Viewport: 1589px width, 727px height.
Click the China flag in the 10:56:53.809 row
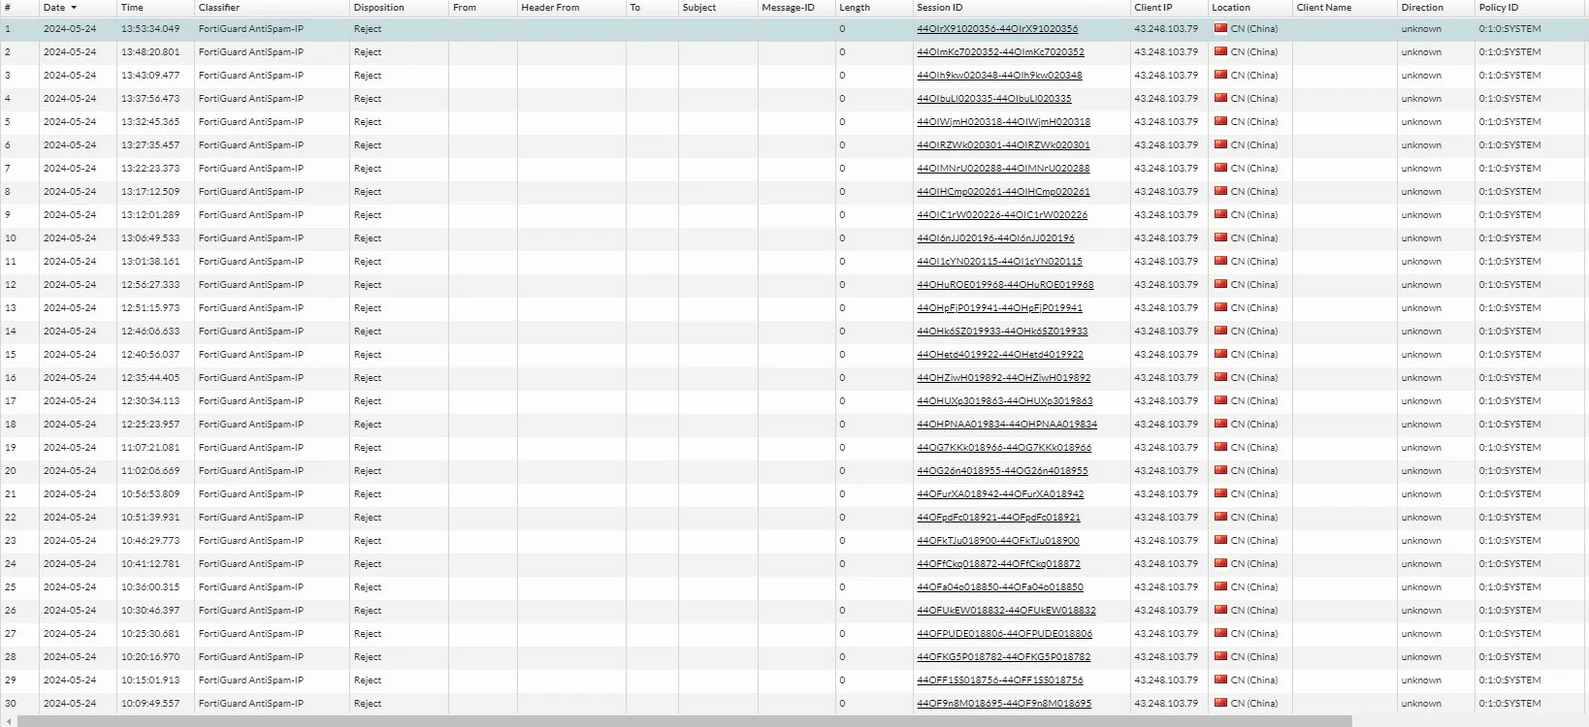click(x=1220, y=493)
